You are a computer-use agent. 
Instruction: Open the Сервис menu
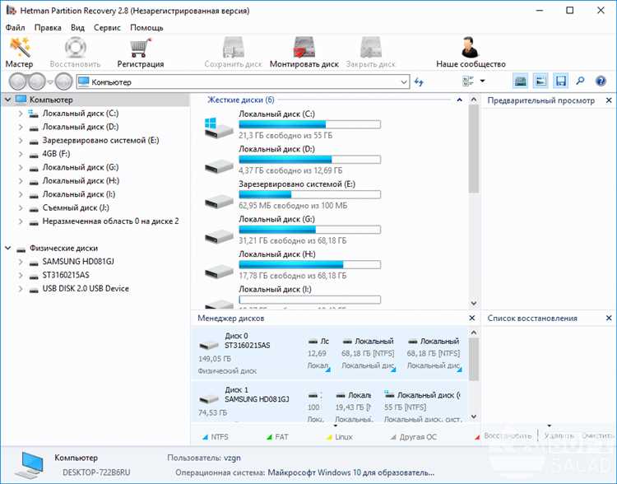(107, 27)
